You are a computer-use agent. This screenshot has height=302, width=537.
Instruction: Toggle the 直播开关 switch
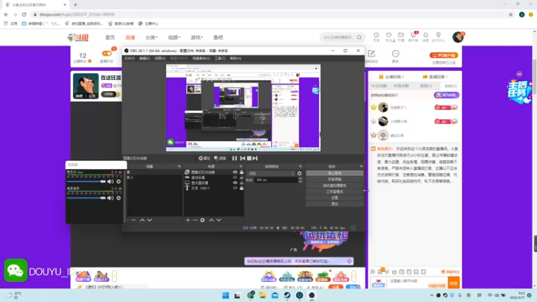pos(107,54)
